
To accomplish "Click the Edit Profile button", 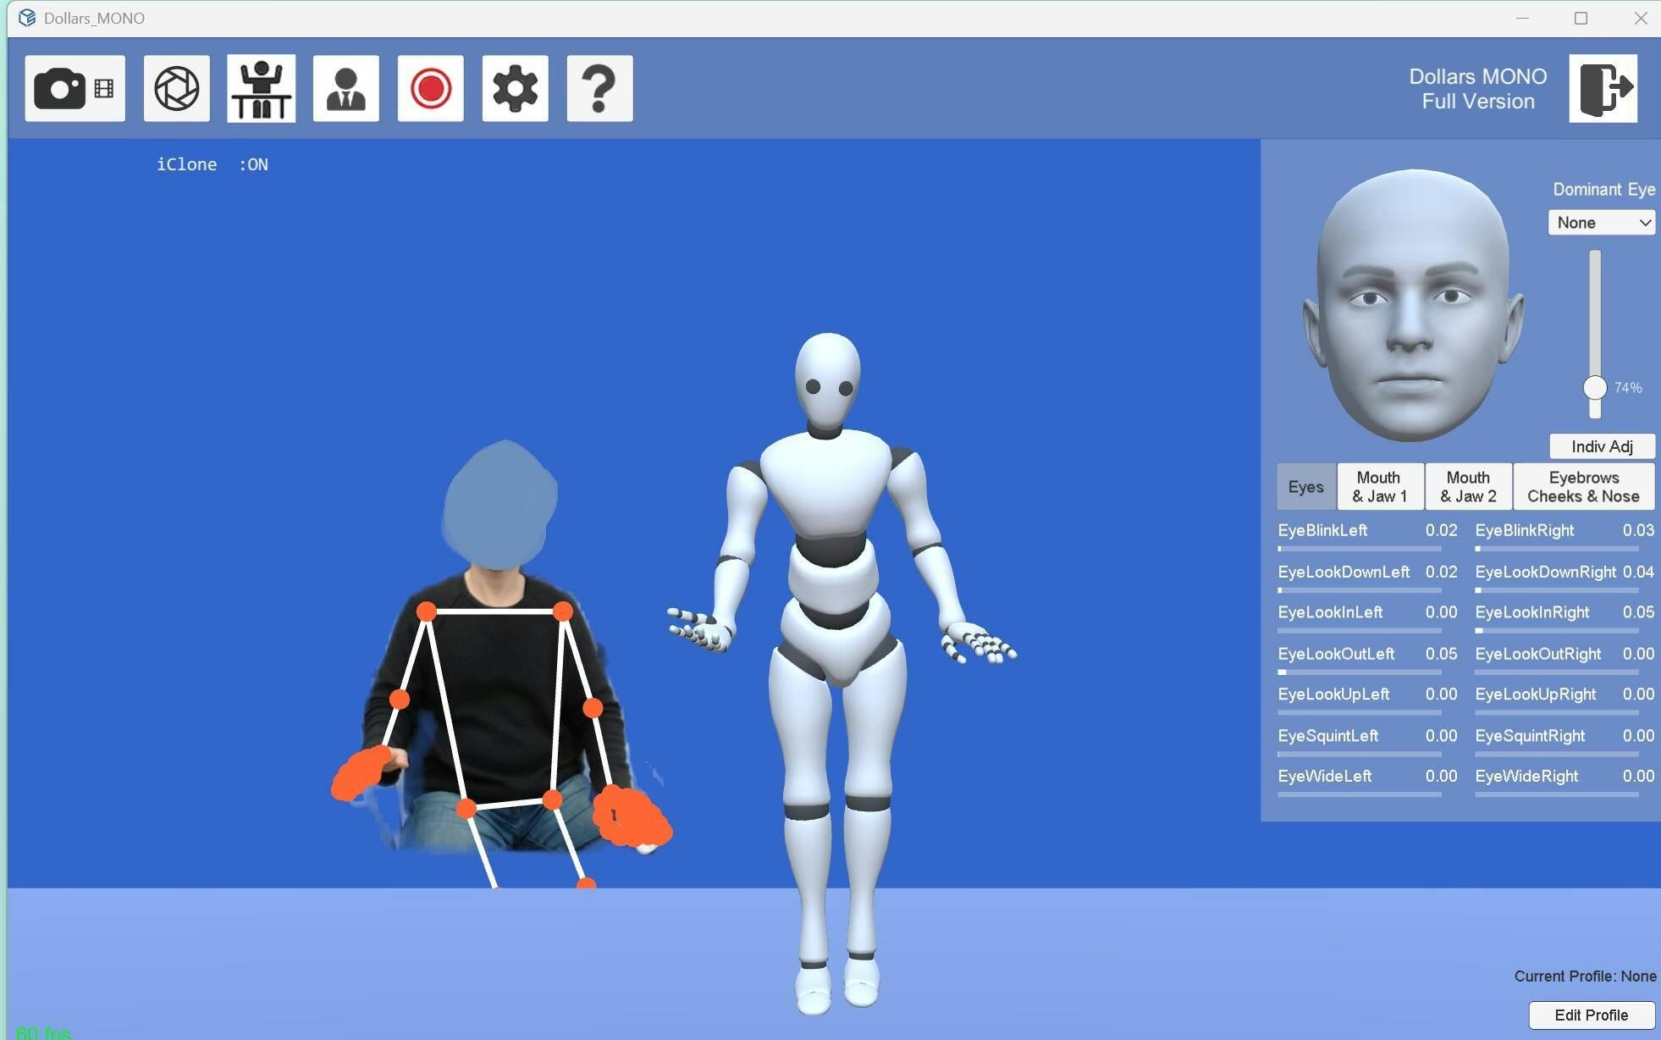I will click(x=1591, y=1015).
